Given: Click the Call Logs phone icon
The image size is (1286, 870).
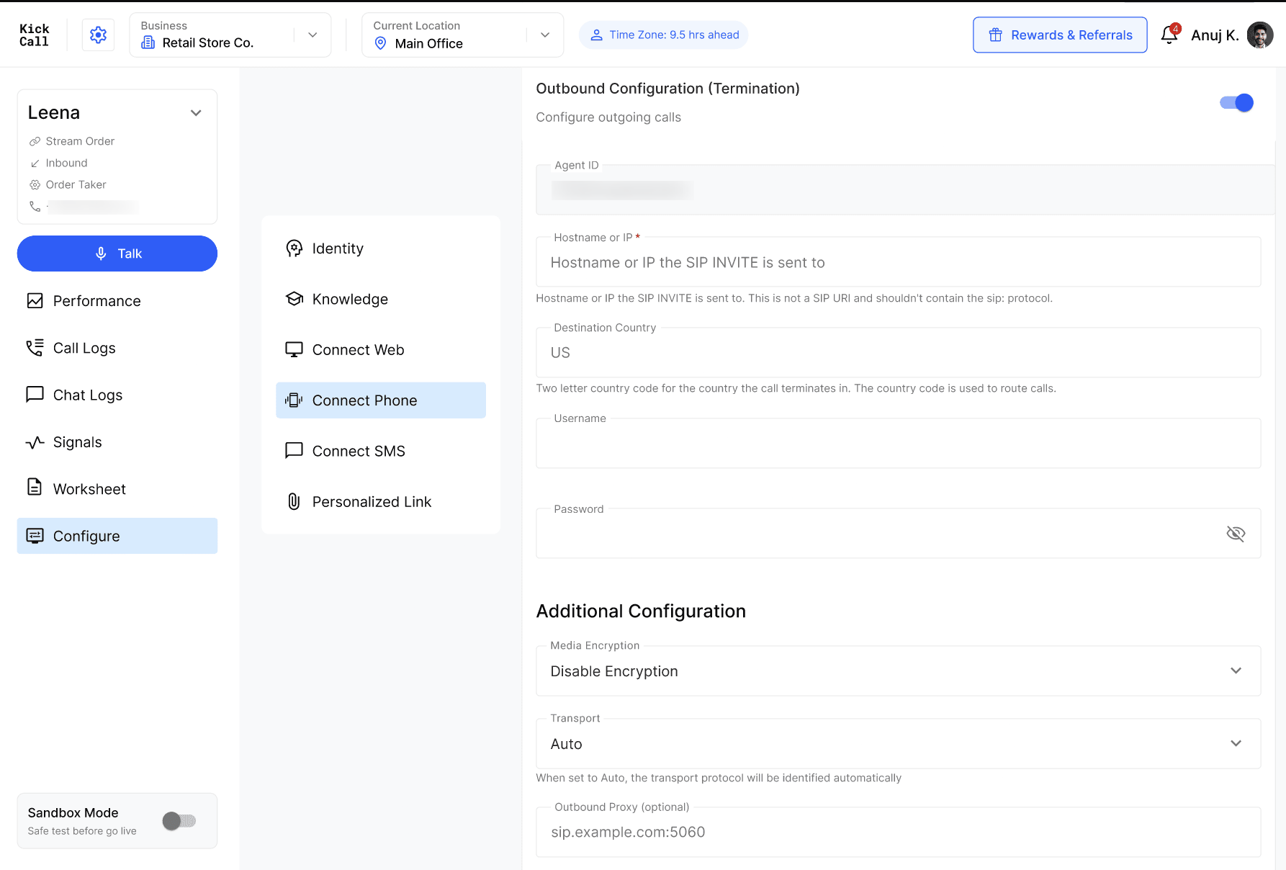Looking at the screenshot, I should tap(35, 348).
